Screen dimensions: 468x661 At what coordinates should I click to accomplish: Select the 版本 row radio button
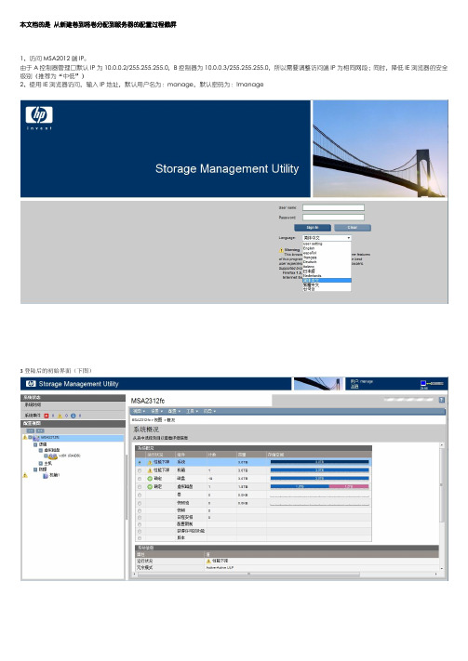click(x=140, y=538)
